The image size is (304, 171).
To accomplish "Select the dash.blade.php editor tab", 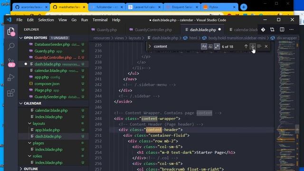I will pos(202,29).
